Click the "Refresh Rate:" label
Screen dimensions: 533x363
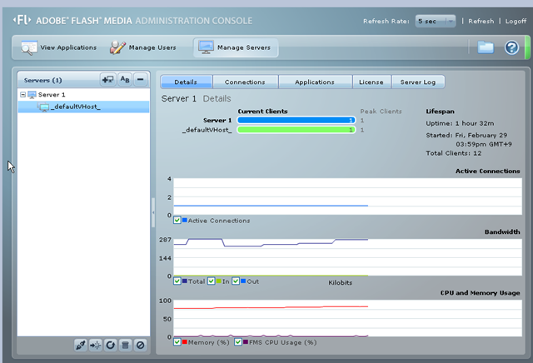coord(386,21)
